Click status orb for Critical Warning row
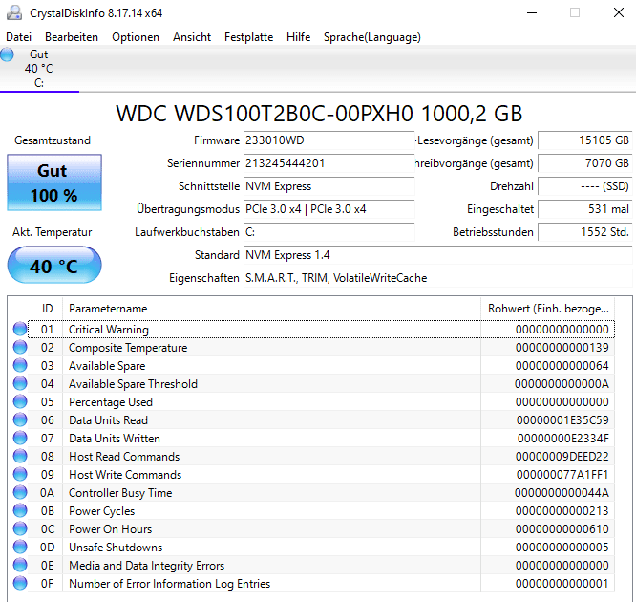Image resolution: width=636 pixels, height=602 pixels. pos(20,329)
